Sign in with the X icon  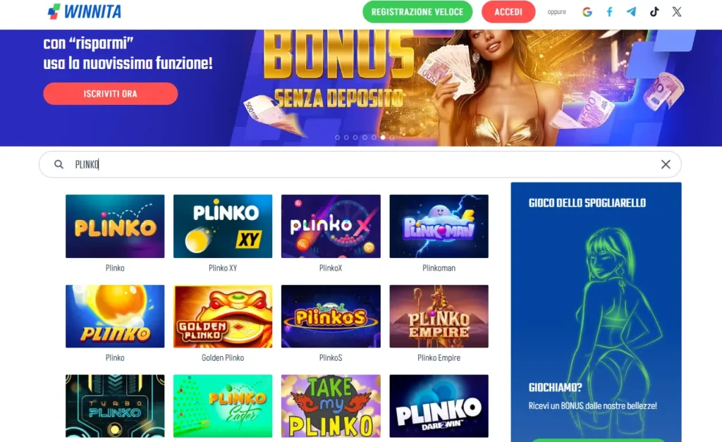(676, 12)
